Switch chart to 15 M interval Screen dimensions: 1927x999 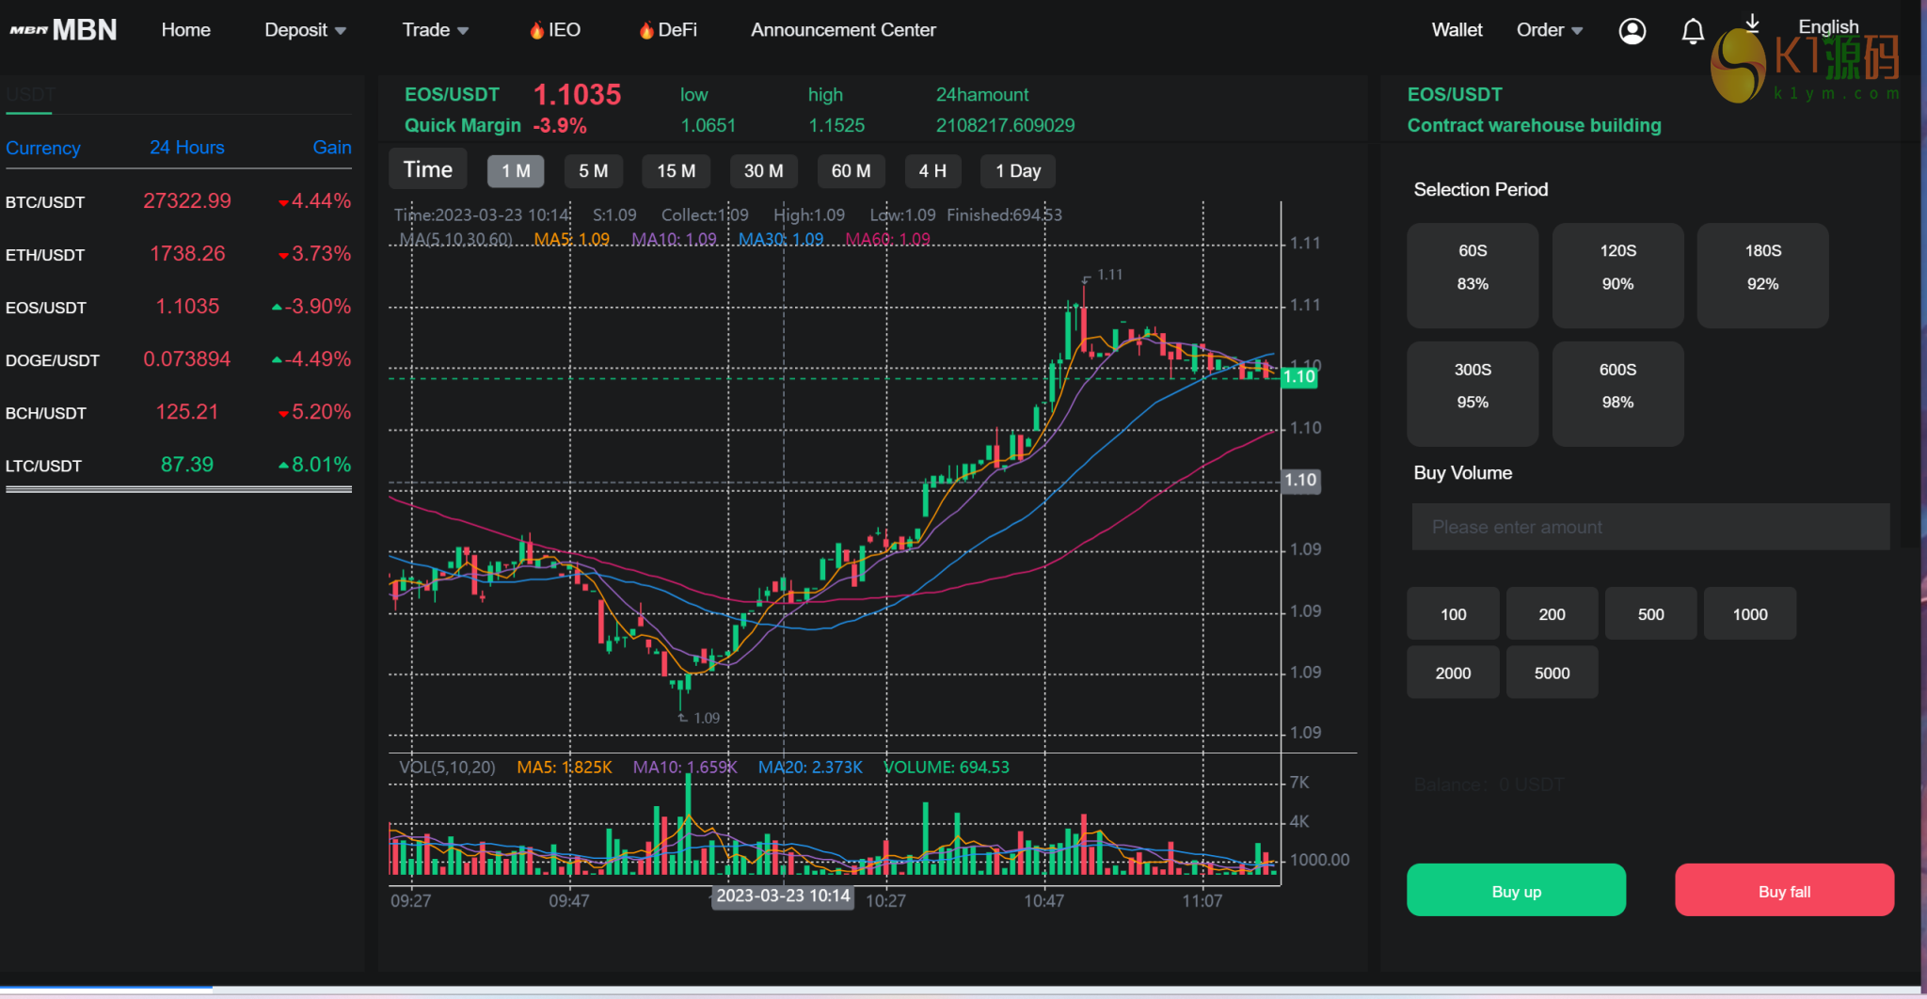click(676, 171)
